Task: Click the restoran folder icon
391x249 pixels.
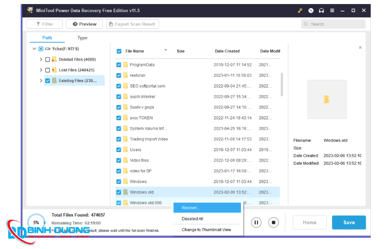Action: pos(125,75)
